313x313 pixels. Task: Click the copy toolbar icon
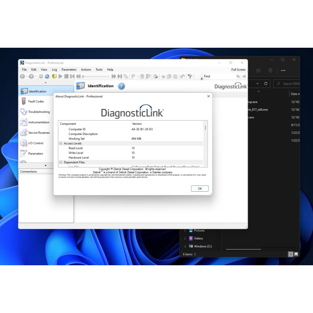coord(169,76)
